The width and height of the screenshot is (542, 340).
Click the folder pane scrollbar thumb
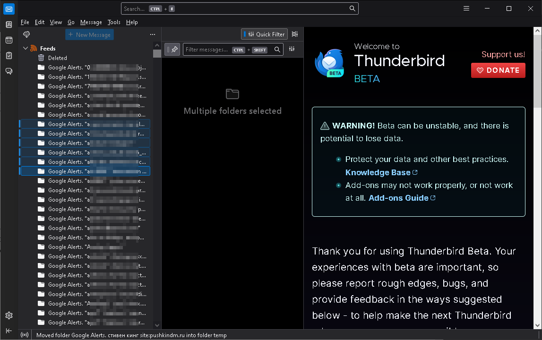(x=157, y=53)
